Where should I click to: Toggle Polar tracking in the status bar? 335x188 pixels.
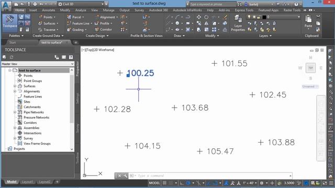point(188,183)
